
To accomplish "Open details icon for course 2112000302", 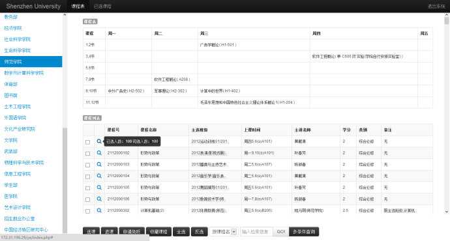I will (x=99, y=210).
